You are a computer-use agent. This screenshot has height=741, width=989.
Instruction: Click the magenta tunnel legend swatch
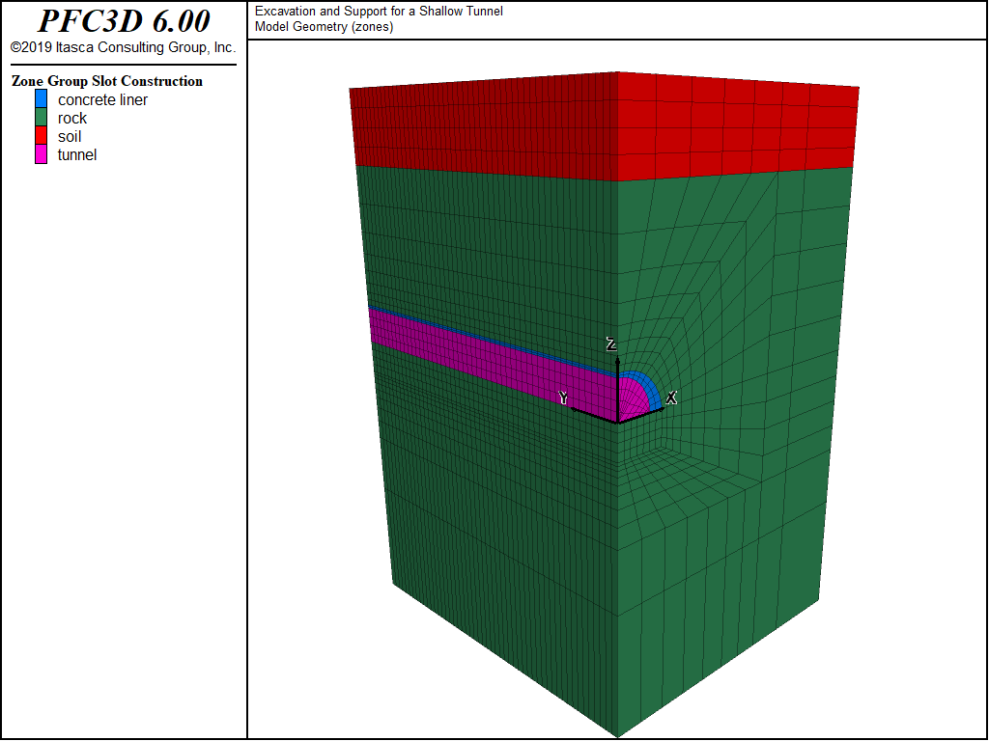click(41, 153)
